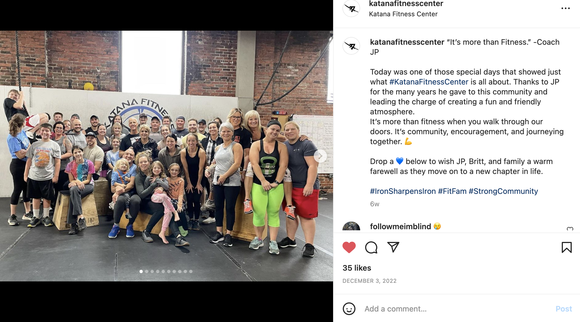
Task: Open #IronSharpensIron hashtag
Action: coord(403,191)
